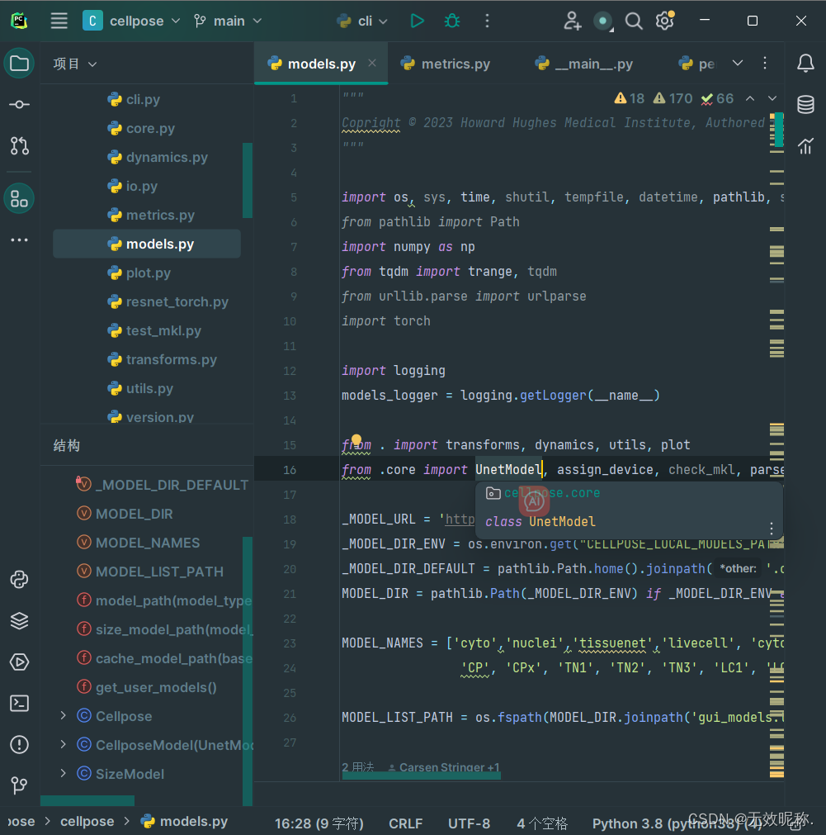
Task: Switch to the __main__.py editor tab
Action: point(584,64)
